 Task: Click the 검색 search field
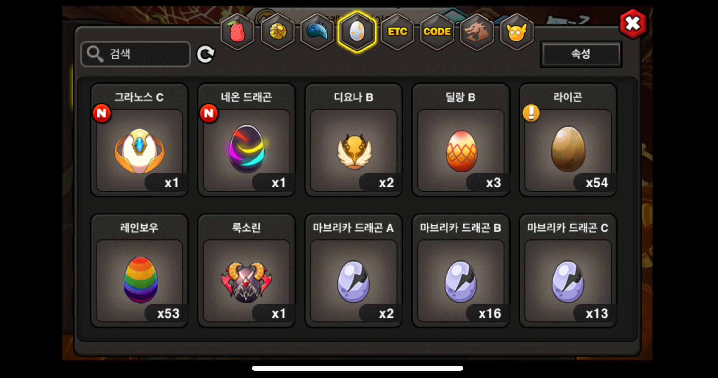click(135, 54)
